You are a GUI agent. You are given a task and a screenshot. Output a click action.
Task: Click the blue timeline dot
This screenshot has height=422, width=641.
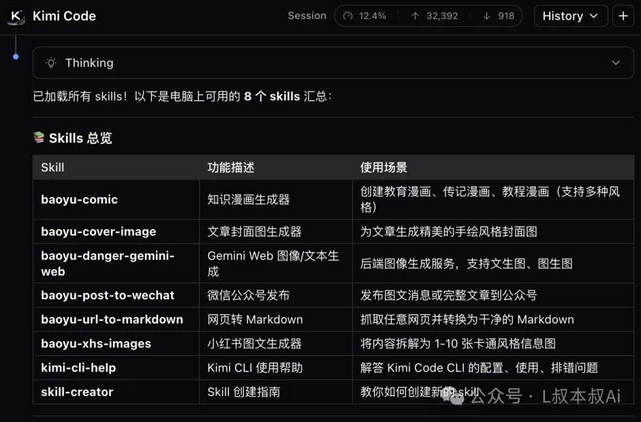click(x=15, y=57)
